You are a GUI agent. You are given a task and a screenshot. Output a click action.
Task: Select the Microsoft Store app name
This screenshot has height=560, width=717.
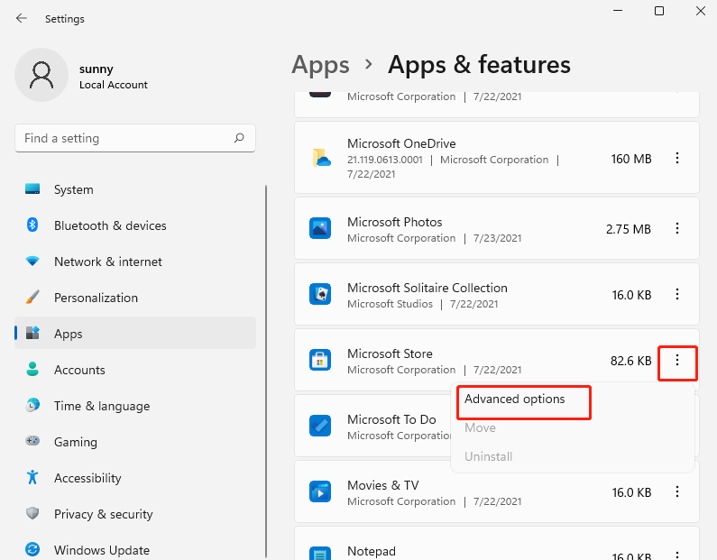tap(390, 353)
